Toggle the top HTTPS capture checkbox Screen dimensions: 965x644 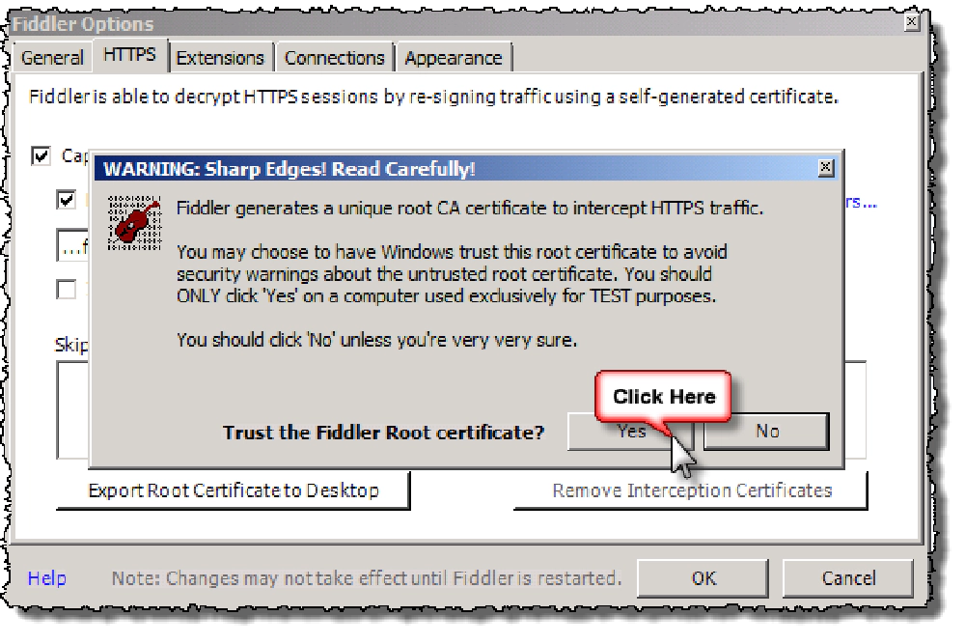tap(41, 155)
